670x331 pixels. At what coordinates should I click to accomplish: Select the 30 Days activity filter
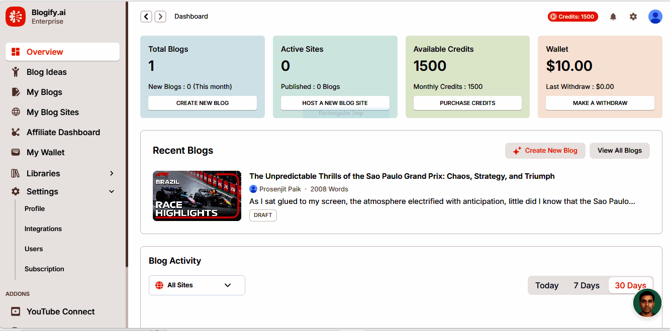point(630,285)
